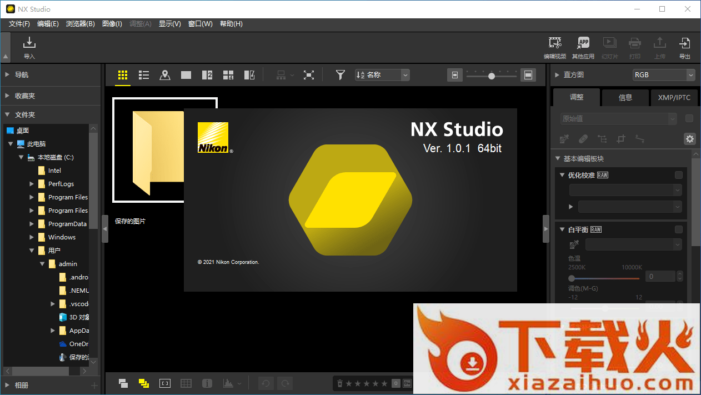Expand the PerfLogs folder node
This screenshot has width=701, height=395.
click(x=32, y=184)
